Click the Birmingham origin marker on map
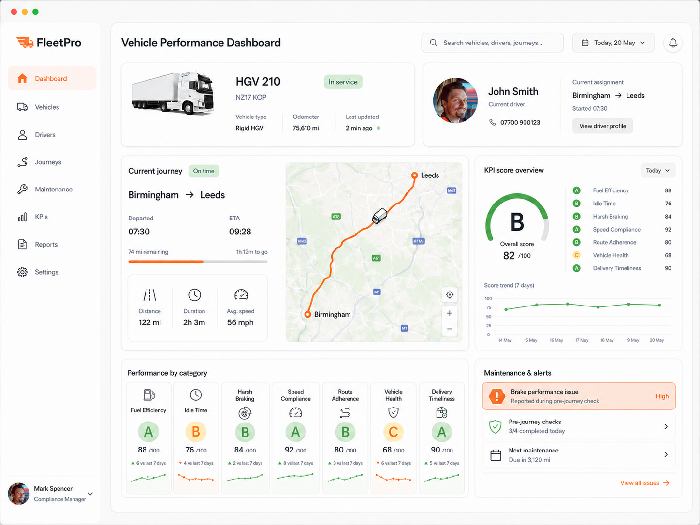Image resolution: width=700 pixels, height=525 pixels. 307,314
